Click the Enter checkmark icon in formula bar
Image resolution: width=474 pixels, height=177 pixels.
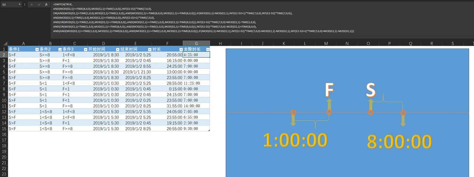click(39, 4)
